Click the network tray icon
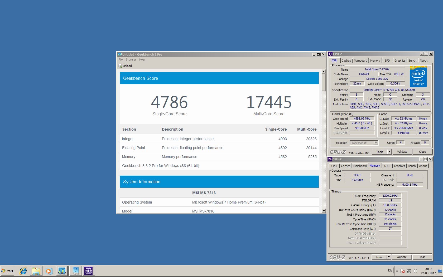The image size is (443, 277). pos(409,271)
